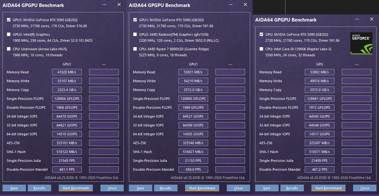Image resolution: width=379 pixels, height=196 pixels.
Task: Minimize the left AIDA64 benchmark window
Action: (x=104, y=4)
